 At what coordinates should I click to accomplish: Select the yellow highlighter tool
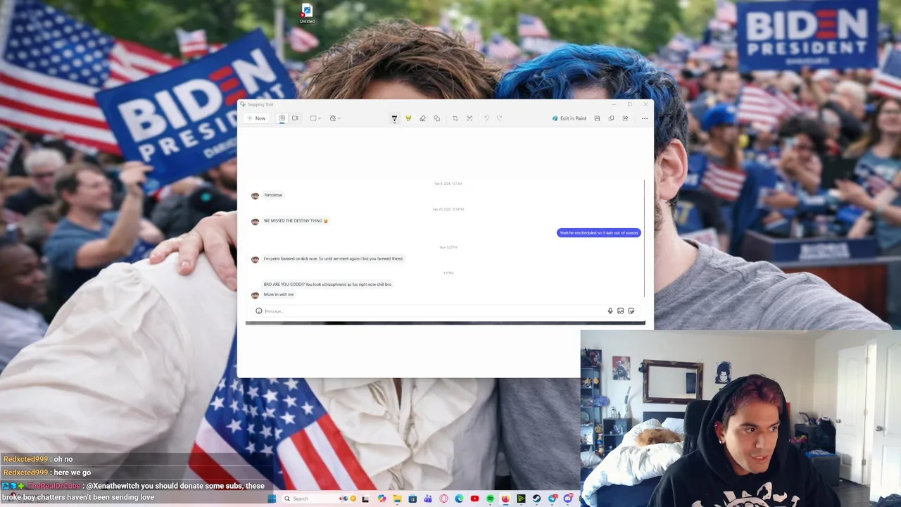click(x=408, y=118)
